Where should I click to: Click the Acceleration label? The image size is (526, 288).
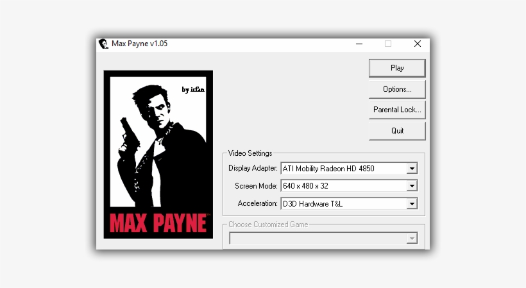click(257, 203)
